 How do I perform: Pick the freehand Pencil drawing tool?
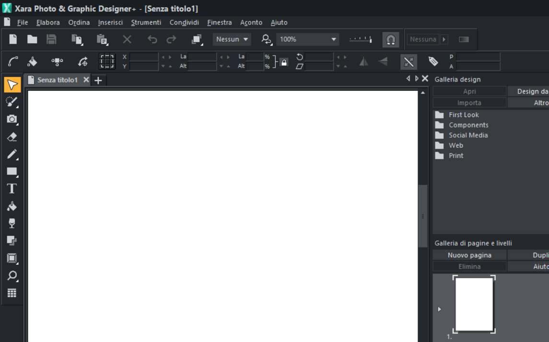(x=12, y=154)
